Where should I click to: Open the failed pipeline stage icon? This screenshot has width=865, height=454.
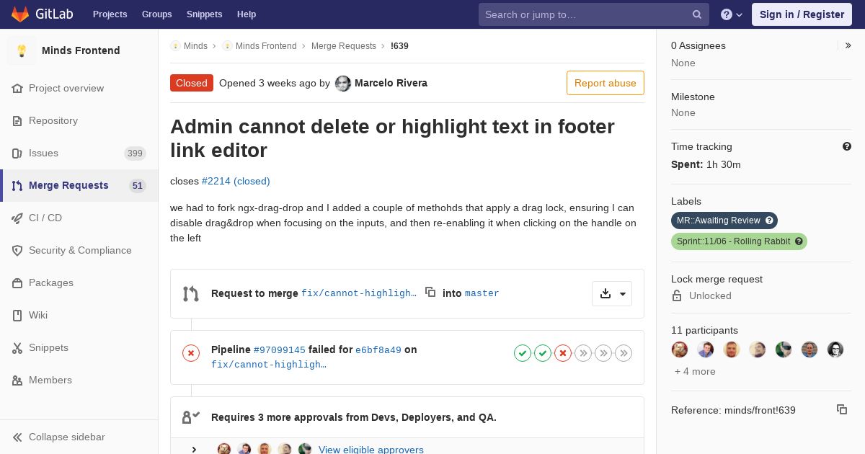pyautogui.click(x=563, y=353)
